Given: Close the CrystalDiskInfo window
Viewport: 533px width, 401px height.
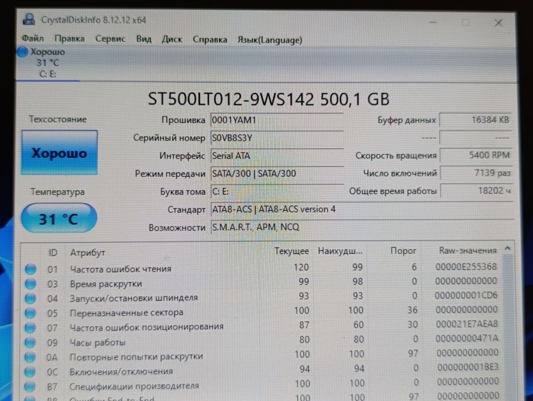Looking at the screenshot, I should pos(499,23).
